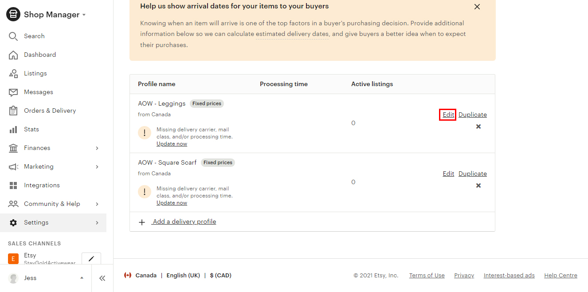Viewport: 588px width, 292px height.
Task: Click the Canada flag icon in footer
Action: (x=128, y=275)
